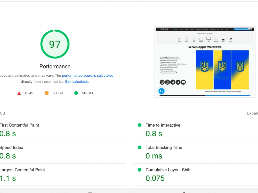Viewport: 258px width, 193px height.
Task: Click green status dot beside Cumulative Layout Shift
Action: (x=140, y=170)
